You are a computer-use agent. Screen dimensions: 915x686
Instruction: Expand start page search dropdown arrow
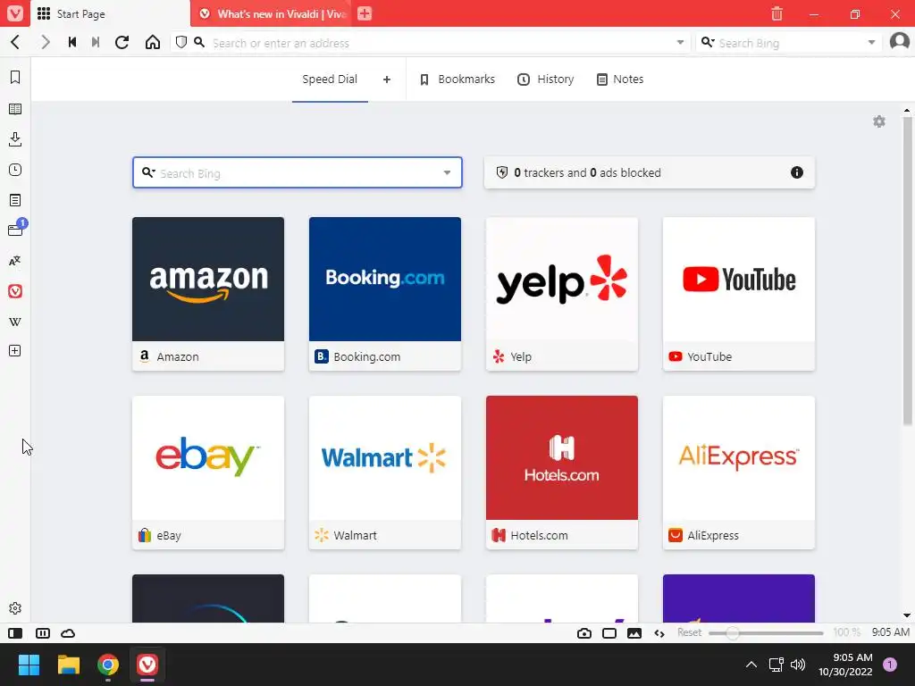pos(447,172)
